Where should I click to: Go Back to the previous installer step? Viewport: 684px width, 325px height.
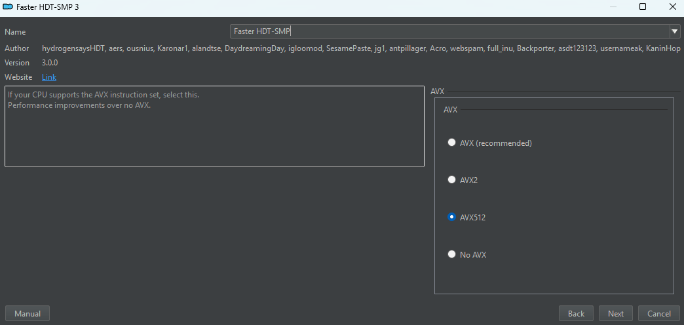coord(576,313)
